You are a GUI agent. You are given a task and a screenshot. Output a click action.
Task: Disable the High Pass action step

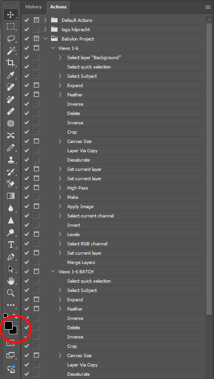(x=27, y=188)
